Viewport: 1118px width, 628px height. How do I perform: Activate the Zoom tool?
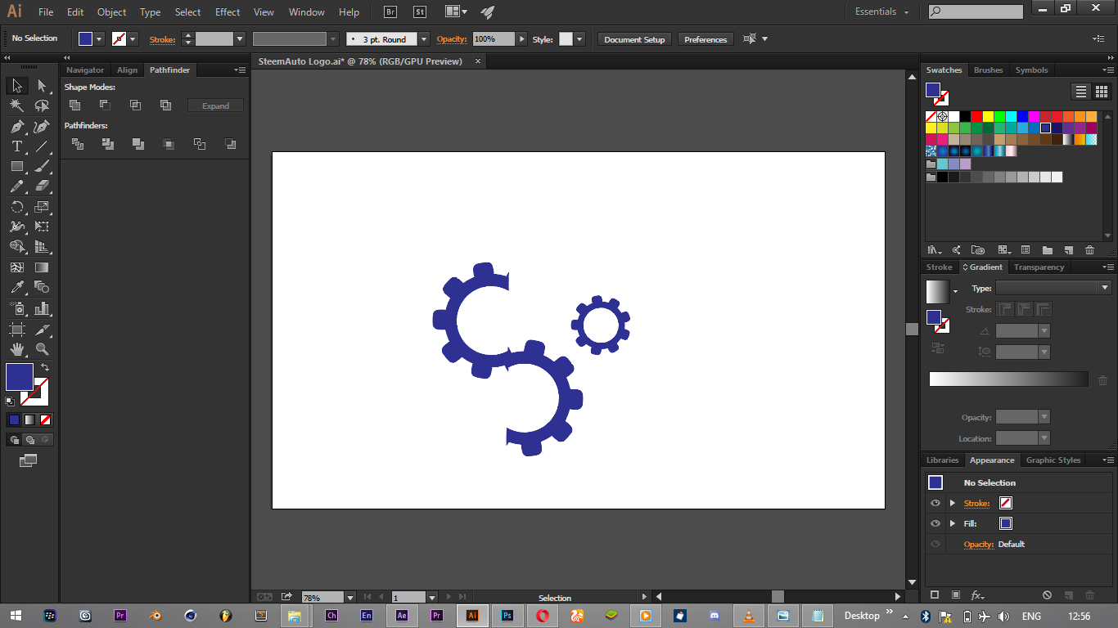(42, 349)
